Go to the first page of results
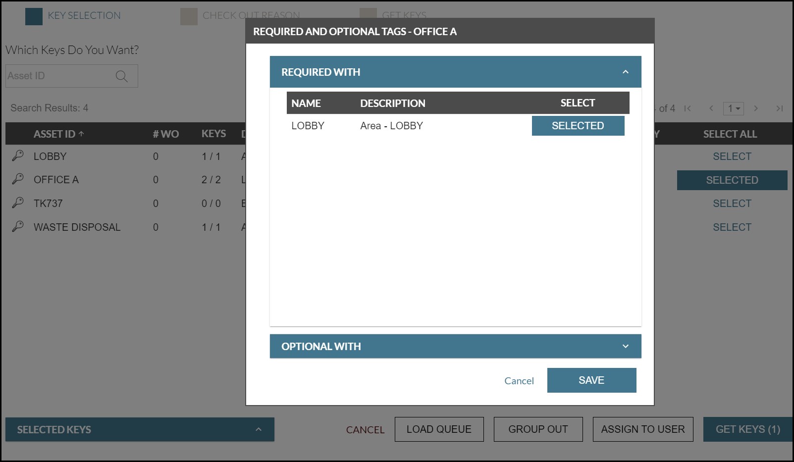Image resolution: width=794 pixels, height=462 pixels. click(x=688, y=108)
